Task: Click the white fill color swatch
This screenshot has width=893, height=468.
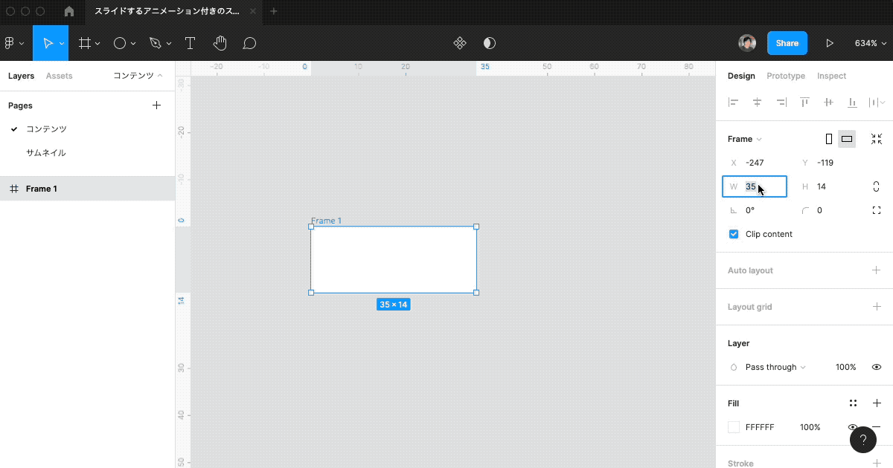Action: pos(734,427)
